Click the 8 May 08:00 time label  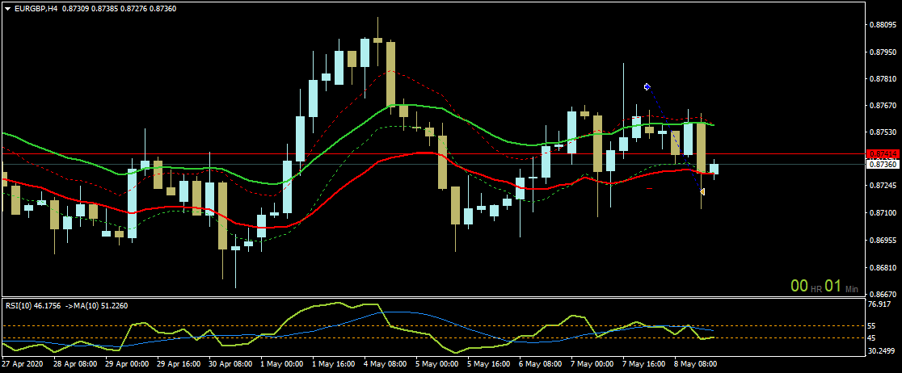(696, 364)
